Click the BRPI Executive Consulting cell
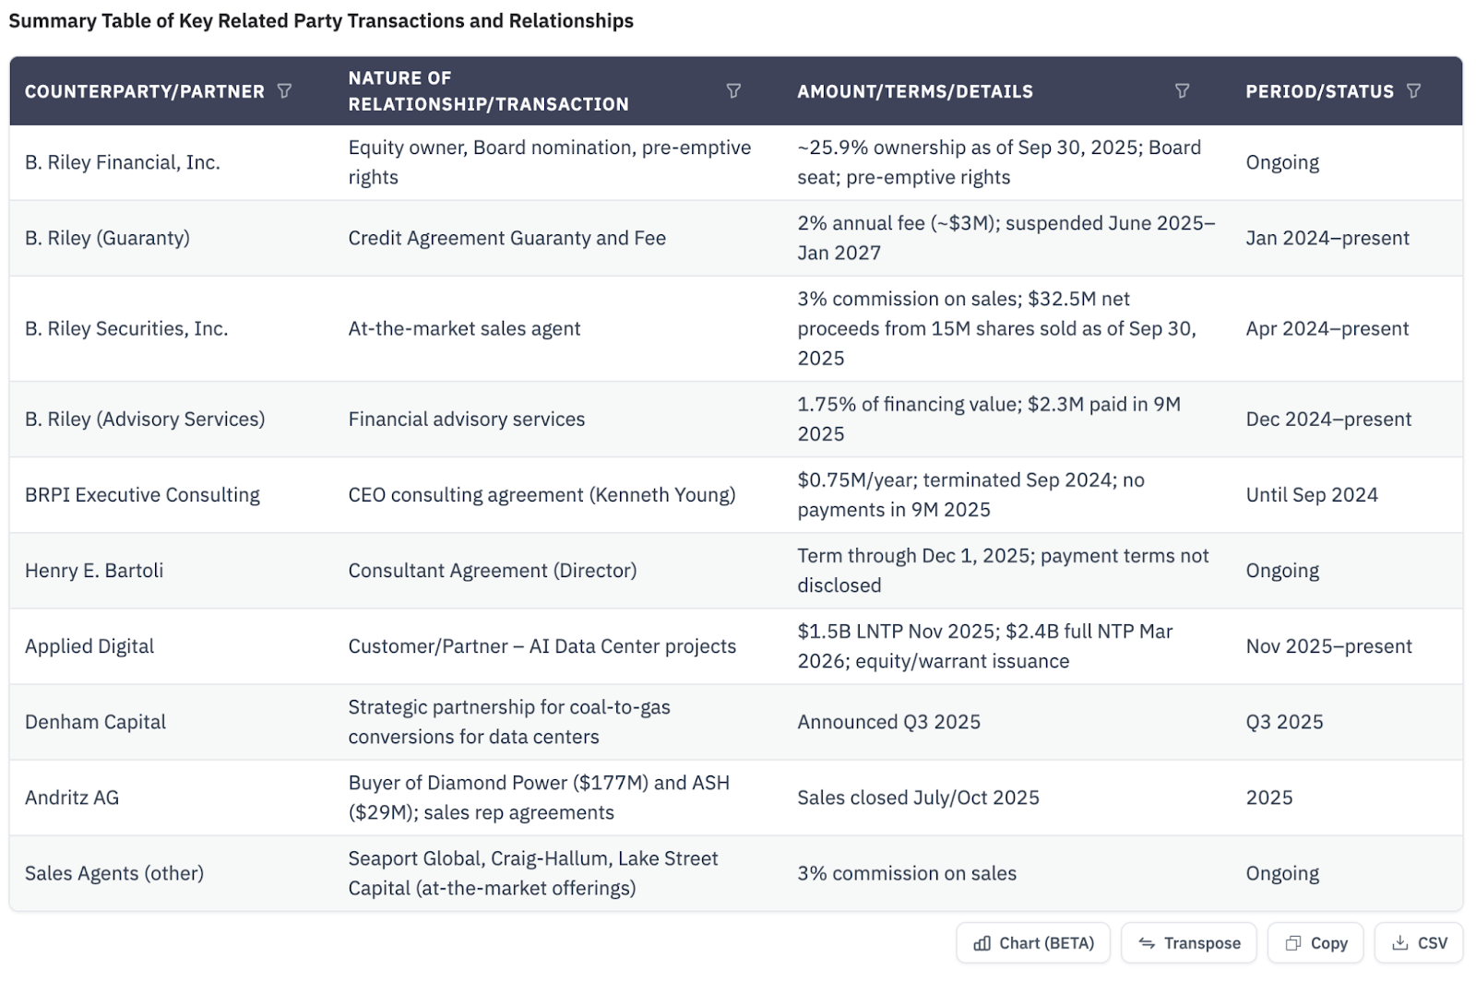This screenshot has width=1476, height=993. 142,495
